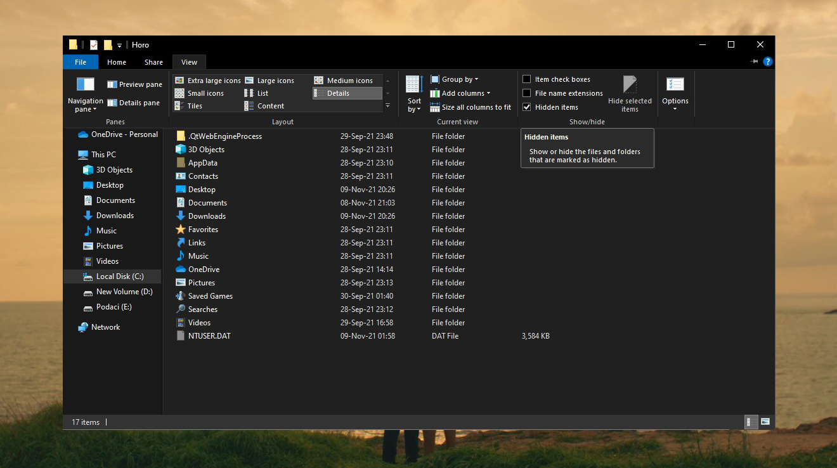Toggle the Details pane
This screenshot has width=837, height=468.
pos(135,102)
